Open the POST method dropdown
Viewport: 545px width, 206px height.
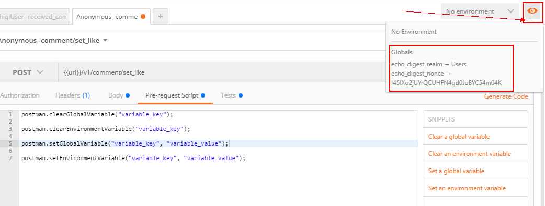coord(28,72)
